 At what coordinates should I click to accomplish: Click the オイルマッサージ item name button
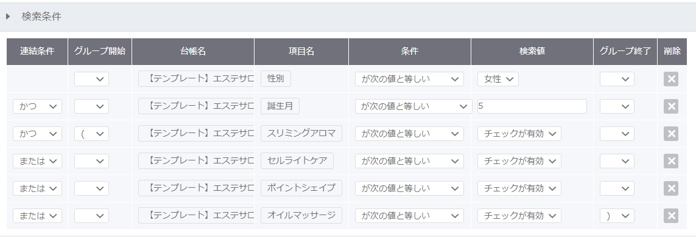(x=301, y=216)
